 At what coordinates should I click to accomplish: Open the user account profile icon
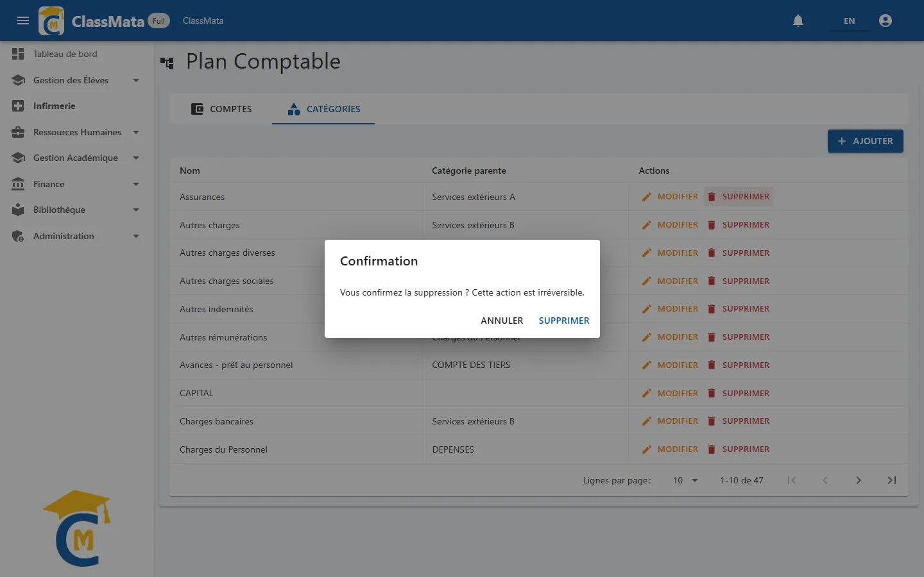(x=886, y=21)
